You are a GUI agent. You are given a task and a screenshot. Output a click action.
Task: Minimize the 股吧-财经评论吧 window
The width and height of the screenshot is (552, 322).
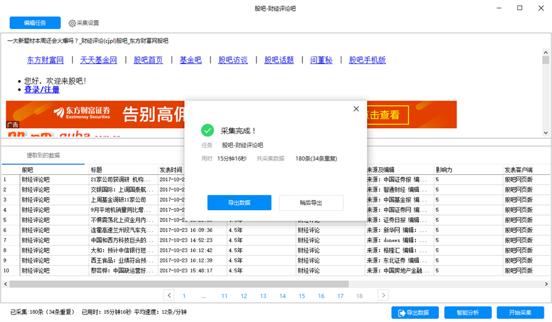click(499, 8)
